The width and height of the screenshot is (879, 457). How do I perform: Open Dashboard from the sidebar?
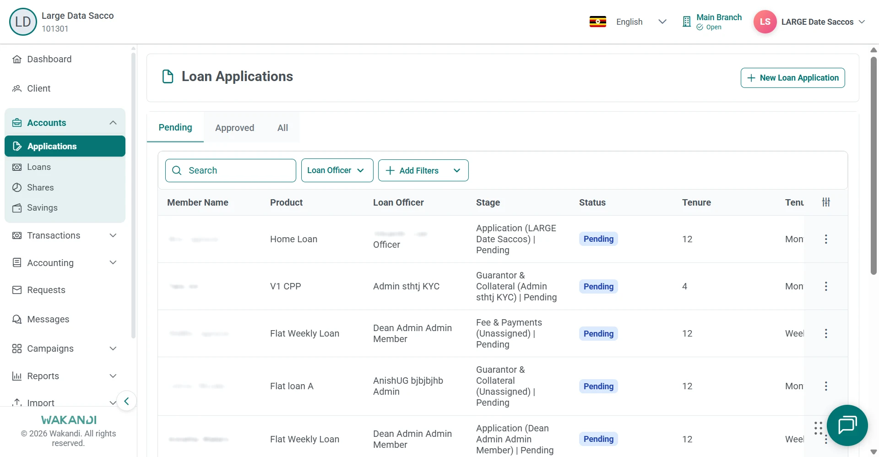65,59
